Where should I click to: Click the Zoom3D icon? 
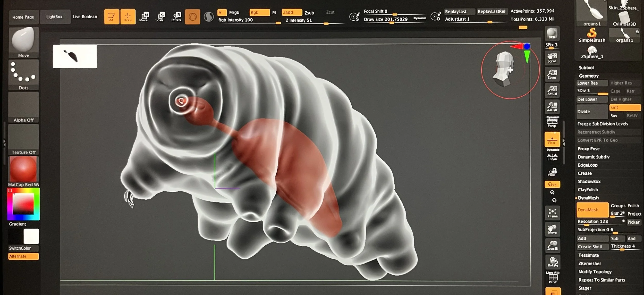point(552,245)
